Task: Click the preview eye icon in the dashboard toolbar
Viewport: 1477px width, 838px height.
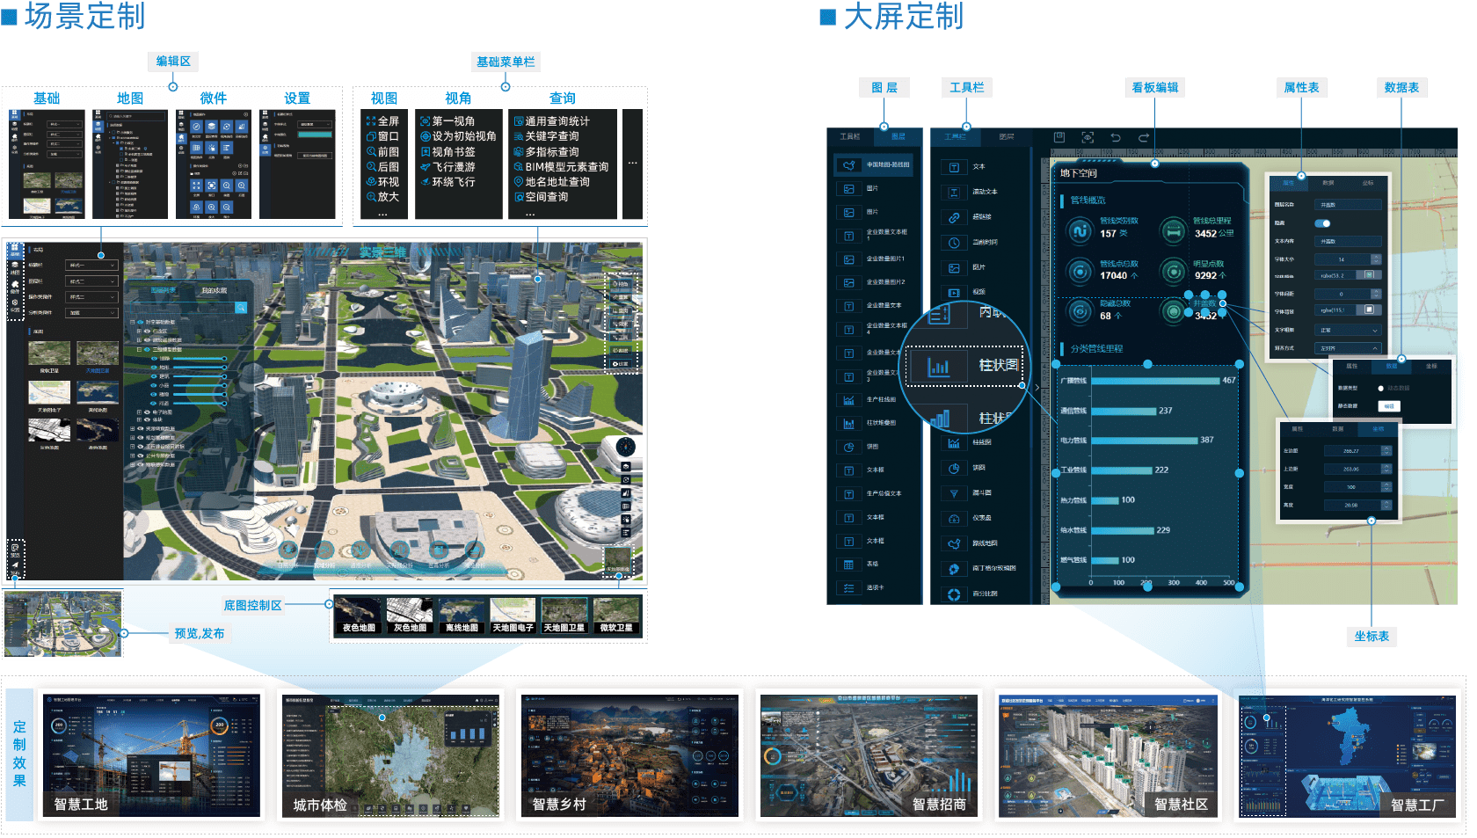Action: tap(1088, 137)
